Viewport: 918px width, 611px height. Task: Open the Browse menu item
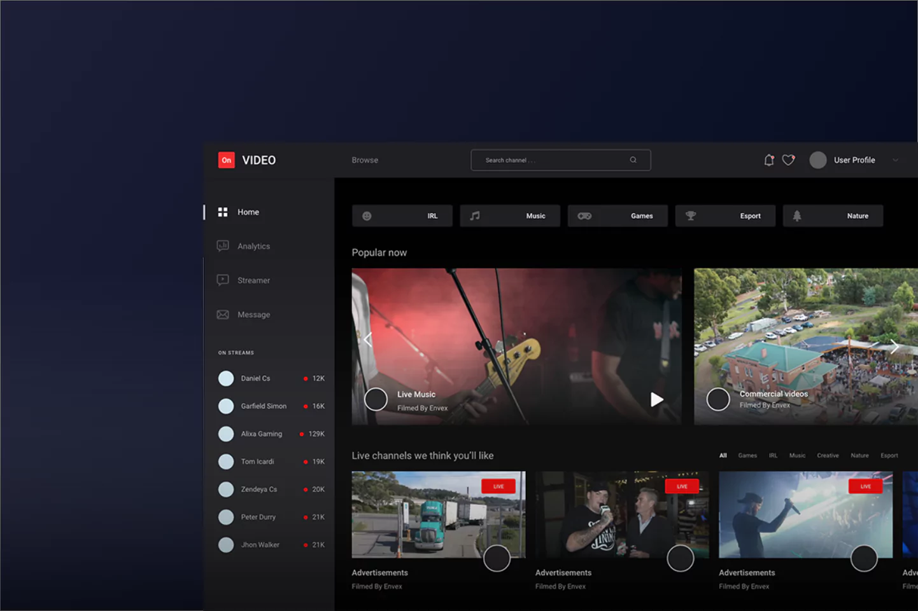365,160
